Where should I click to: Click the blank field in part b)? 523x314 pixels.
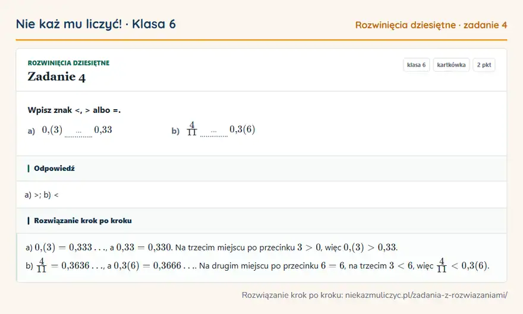(214, 133)
